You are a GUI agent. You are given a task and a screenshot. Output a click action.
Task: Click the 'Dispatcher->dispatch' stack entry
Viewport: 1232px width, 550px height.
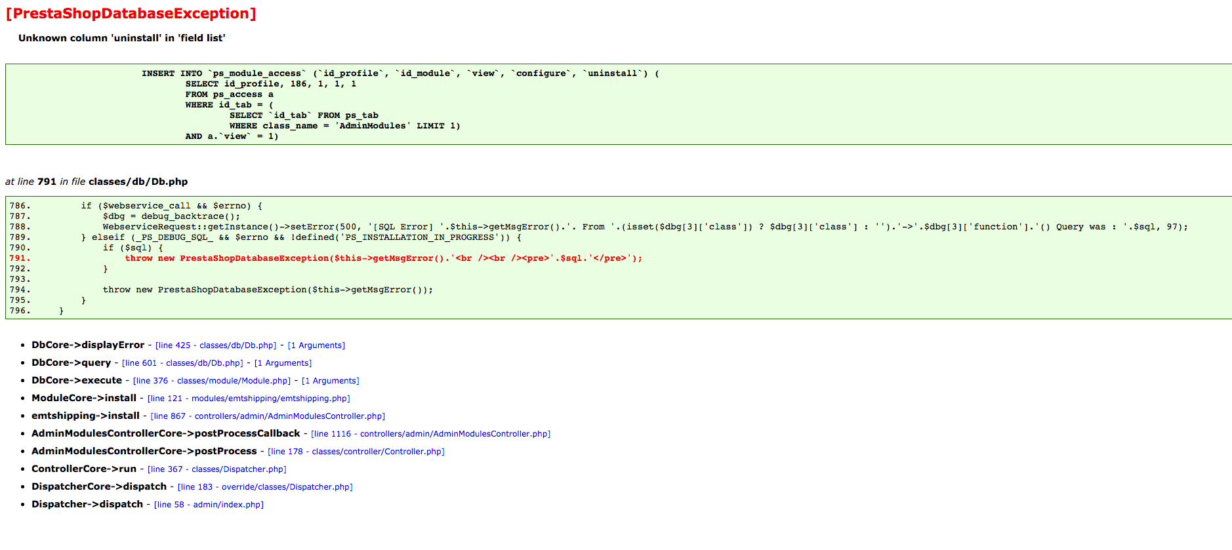(87, 504)
